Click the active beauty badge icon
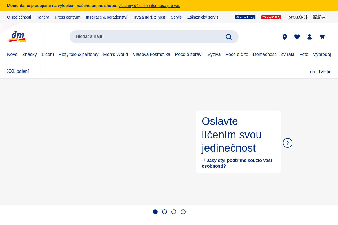Viewport: 338px width, 225px height. click(245, 17)
